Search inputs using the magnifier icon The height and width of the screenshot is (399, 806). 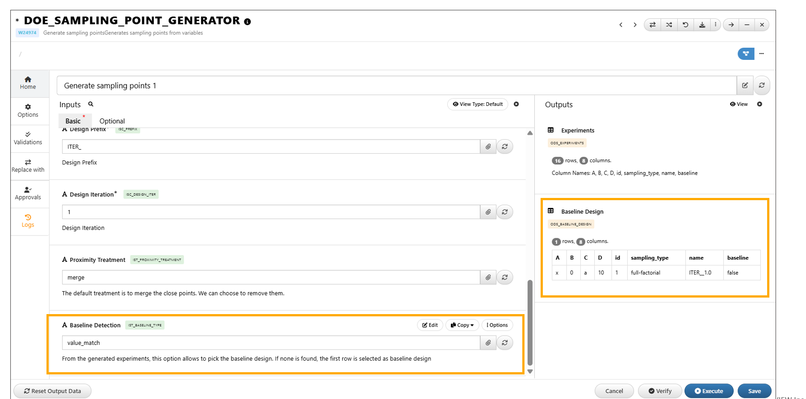pos(91,104)
